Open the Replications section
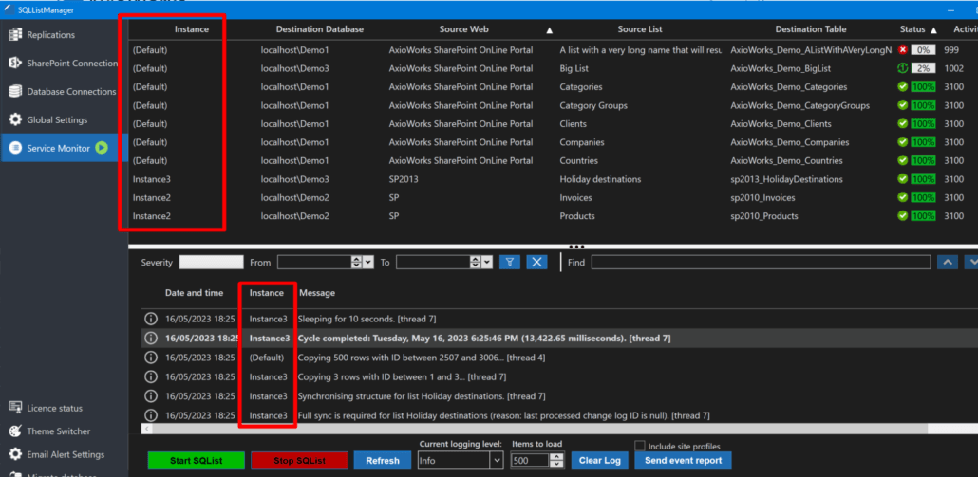This screenshot has width=978, height=477. pyautogui.click(x=50, y=35)
